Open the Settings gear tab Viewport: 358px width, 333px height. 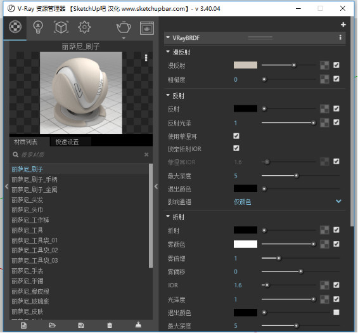(x=84, y=27)
